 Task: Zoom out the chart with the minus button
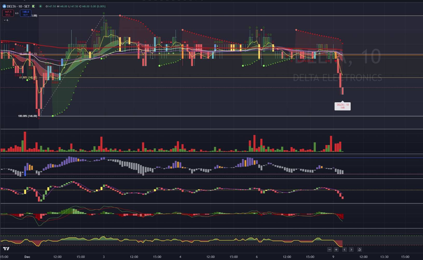[x=329, y=250]
